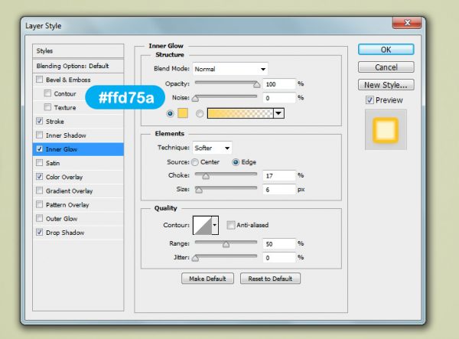The width and height of the screenshot is (459, 339).
Task: Toggle the Anti-aliased checkbox
Action: pyautogui.click(x=230, y=225)
